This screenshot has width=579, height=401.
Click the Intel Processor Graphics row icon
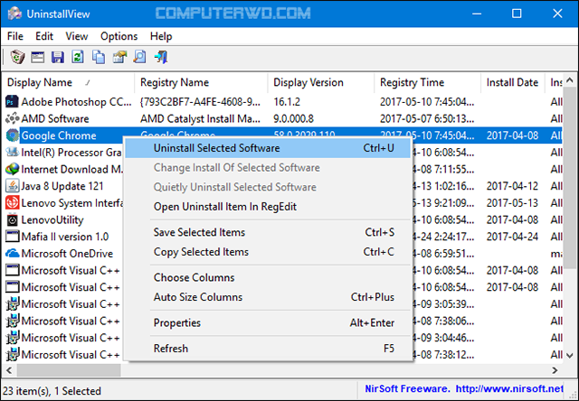pos(12,153)
